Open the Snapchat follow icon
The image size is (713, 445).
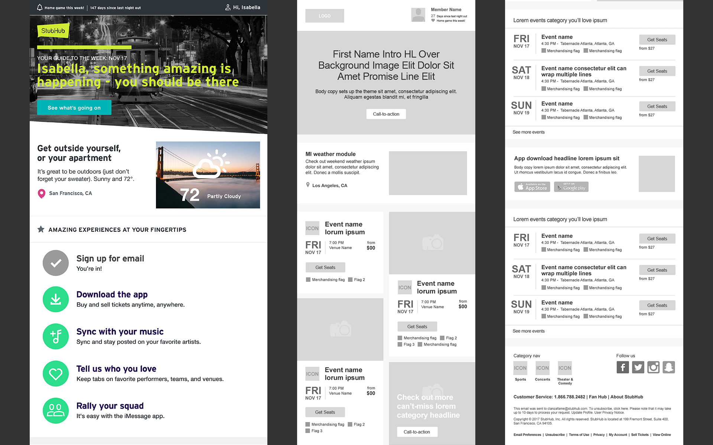(668, 367)
